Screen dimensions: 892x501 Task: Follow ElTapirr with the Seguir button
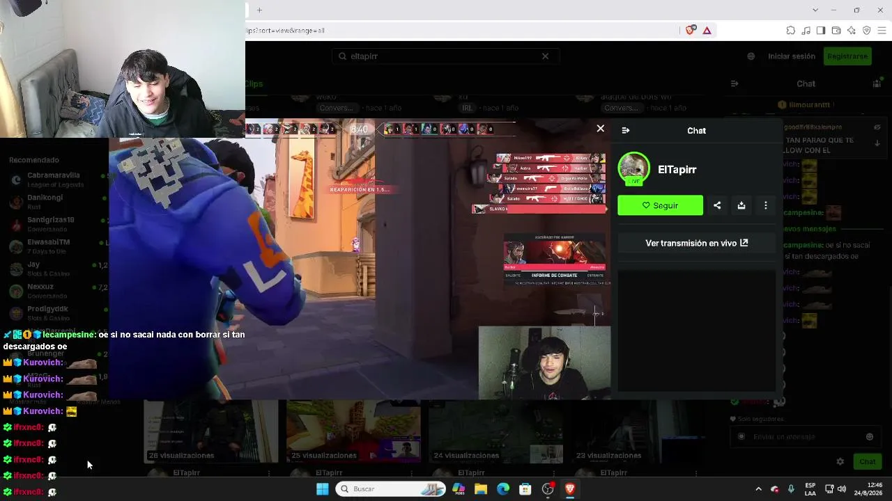point(660,205)
